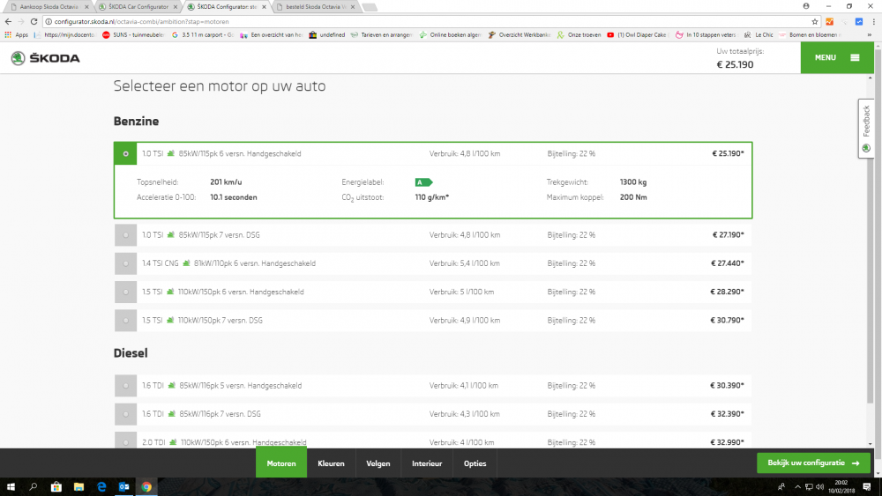Click the Chrome taskbar icon
Screen dimensions: 882x496
[x=146, y=487]
